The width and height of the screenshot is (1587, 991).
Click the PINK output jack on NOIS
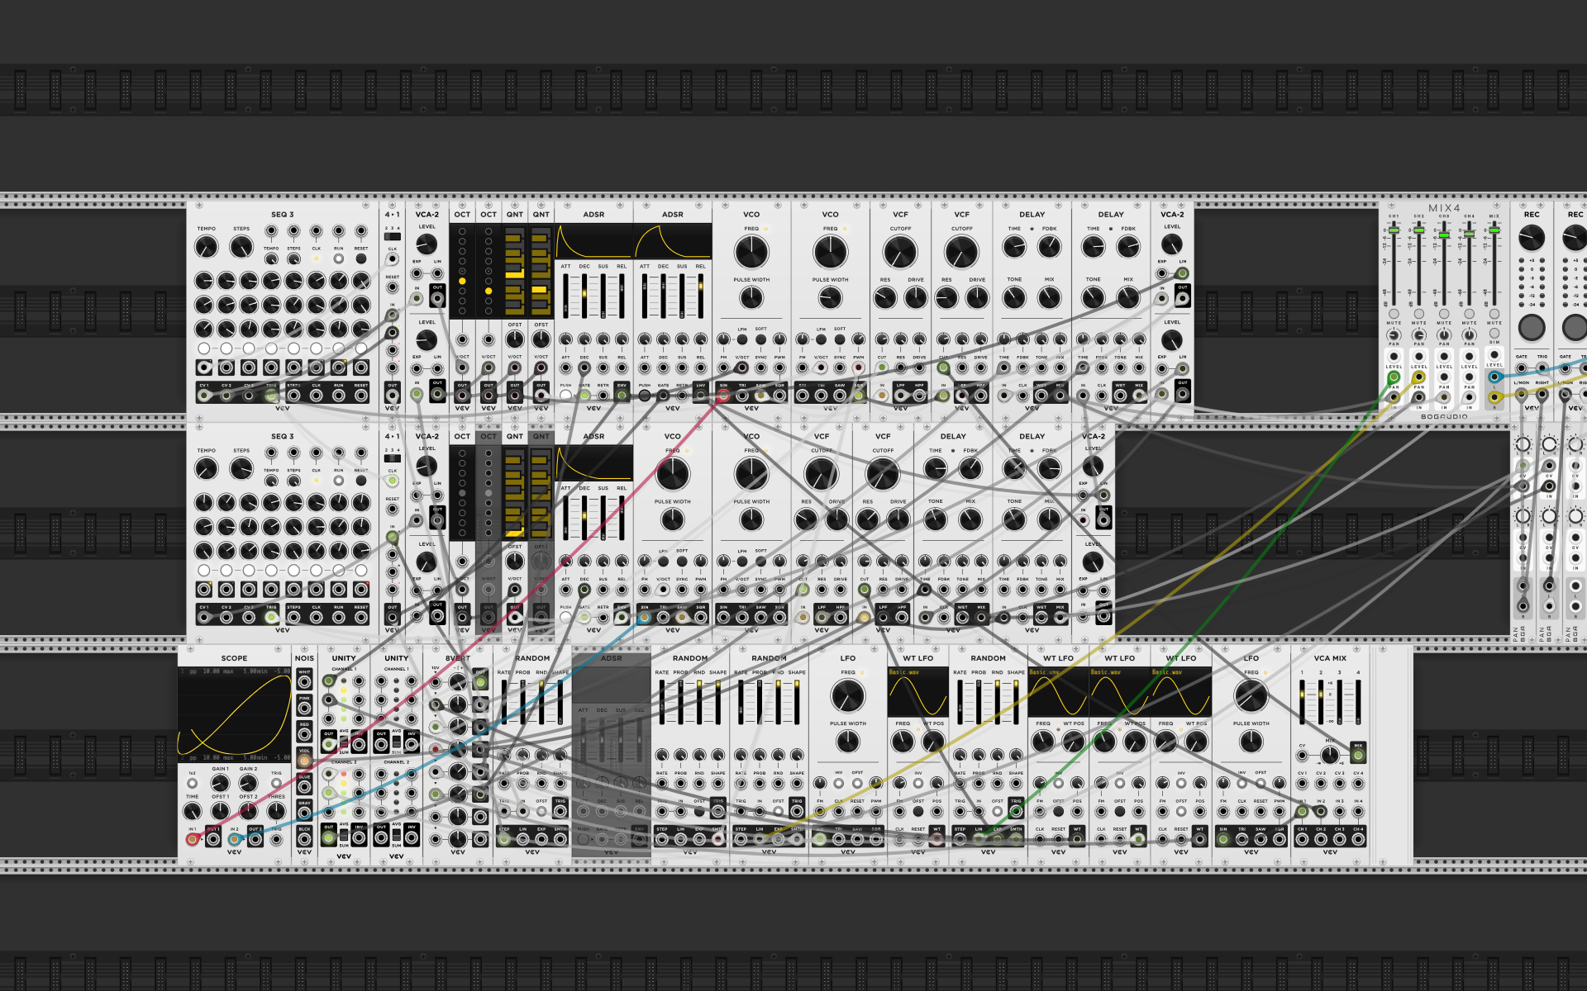304,708
